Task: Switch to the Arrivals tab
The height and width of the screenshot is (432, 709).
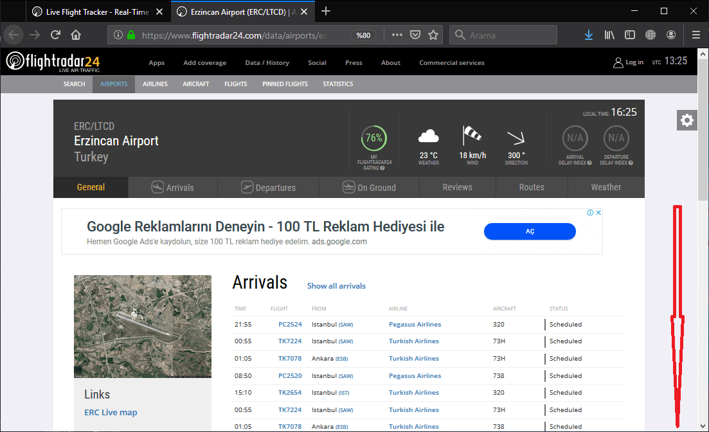Action: click(173, 188)
